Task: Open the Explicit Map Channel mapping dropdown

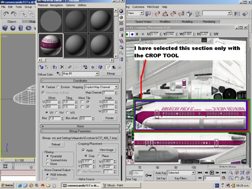Action: (101, 87)
